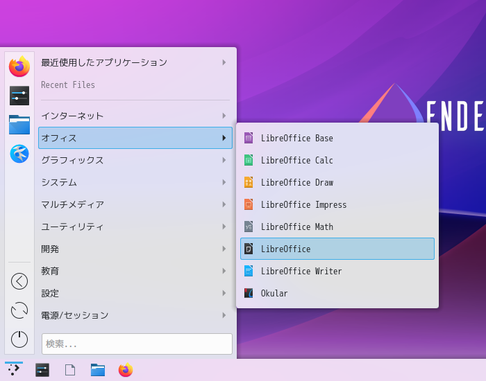
Task: Click the LibreOffice Impress orange icon
Action: (249, 204)
